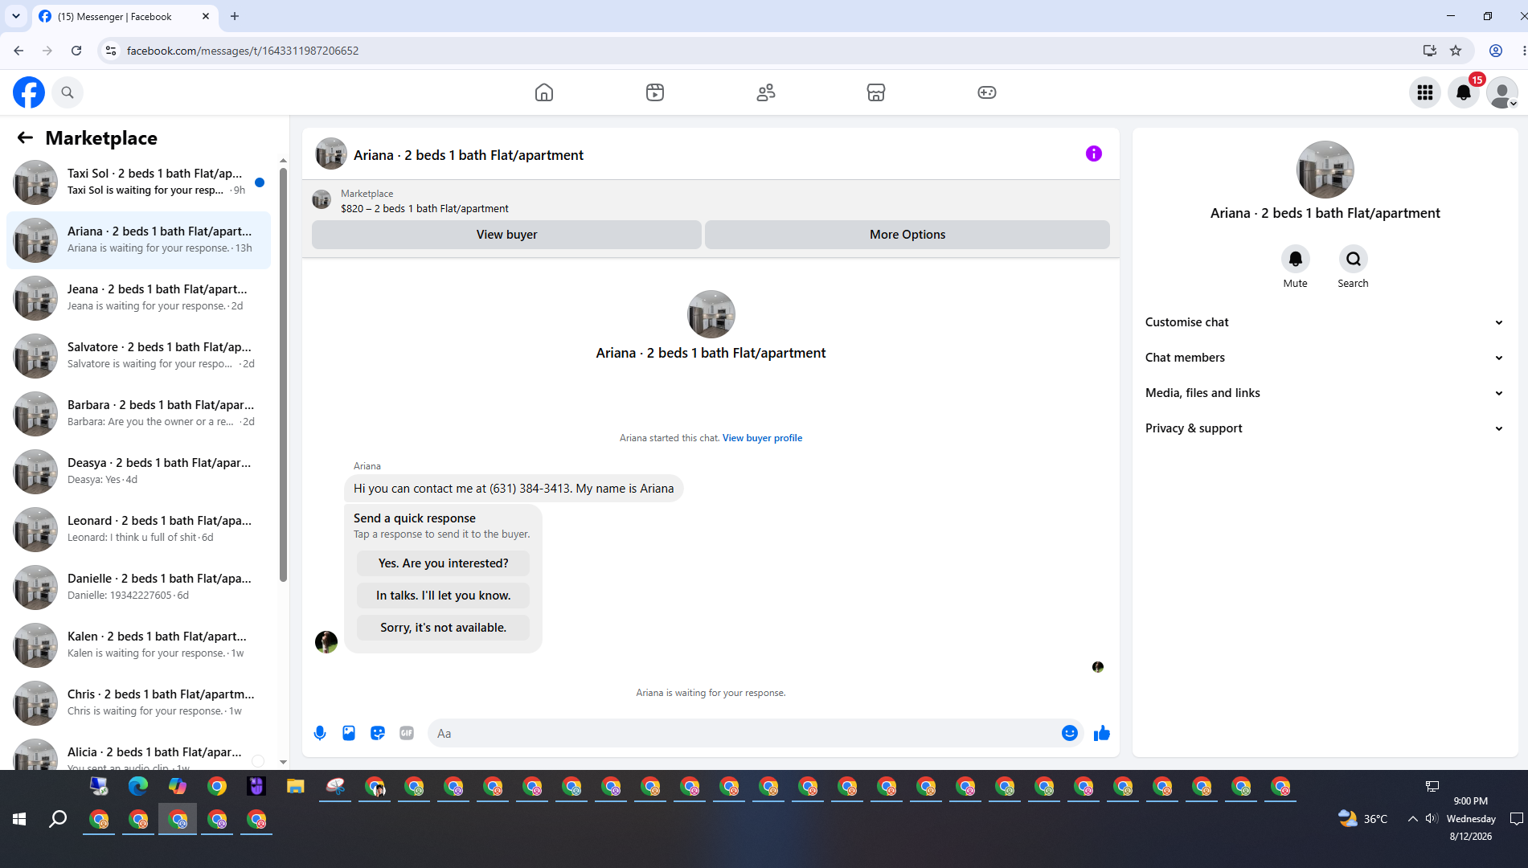The width and height of the screenshot is (1528, 868).
Task: Open the View buyer profile link
Action: [762, 438]
